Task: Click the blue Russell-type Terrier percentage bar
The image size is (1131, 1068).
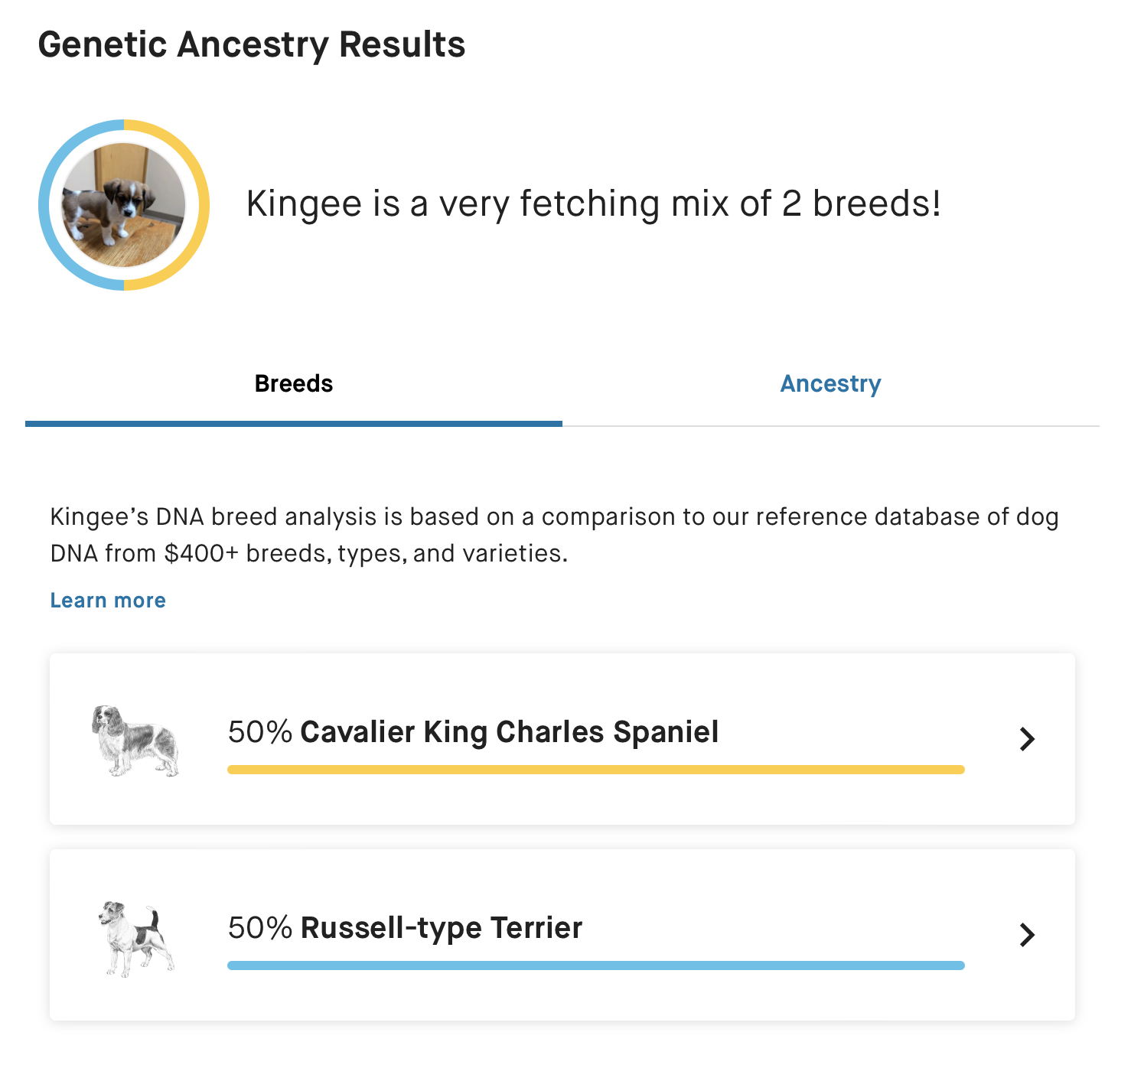Action: click(x=595, y=965)
